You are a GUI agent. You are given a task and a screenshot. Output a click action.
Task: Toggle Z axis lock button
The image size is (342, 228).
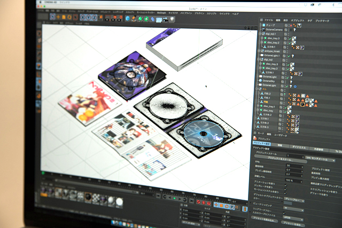pos(94,18)
